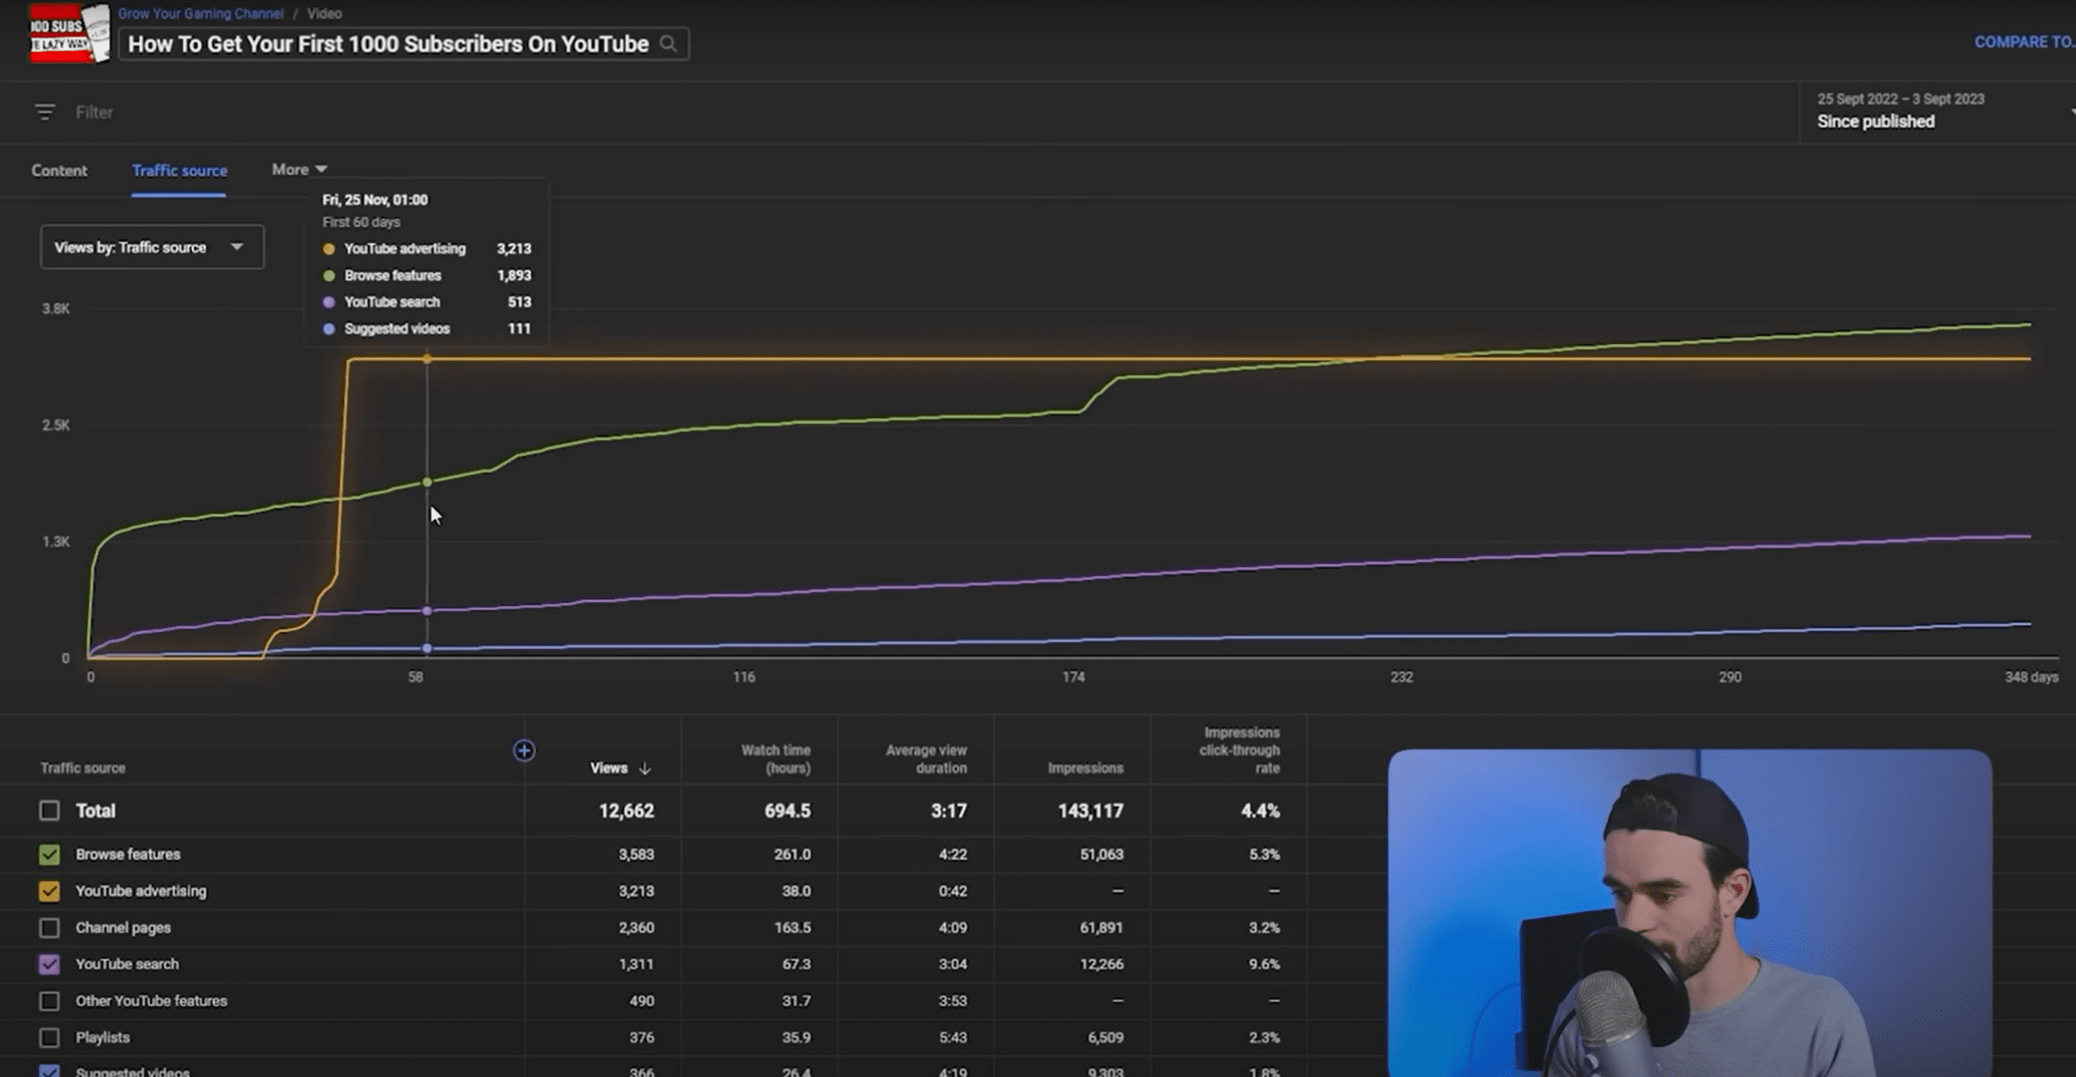
Task: Enable the Playlists checkbox
Action: pos(50,1037)
